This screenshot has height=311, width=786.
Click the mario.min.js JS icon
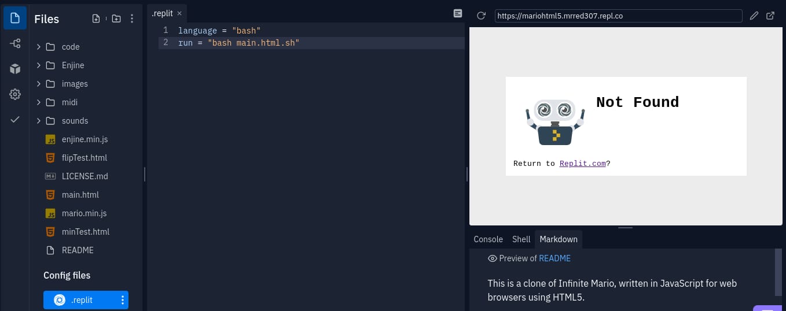[x=50, y=213]
